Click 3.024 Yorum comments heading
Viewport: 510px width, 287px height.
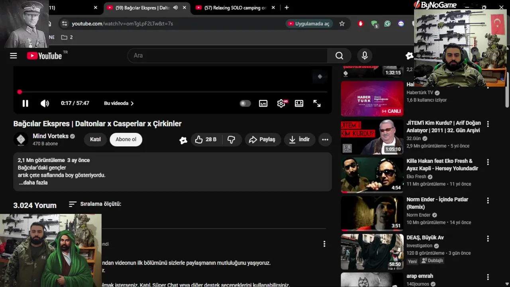pos(35,205)
